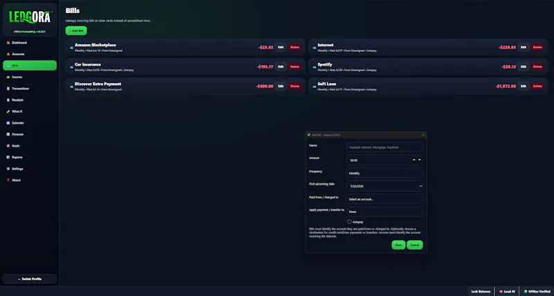This screenshot has height=296, width=554.
Task: Click the -$20.13 Spotify amount
Action: click(x=509, y=66)
